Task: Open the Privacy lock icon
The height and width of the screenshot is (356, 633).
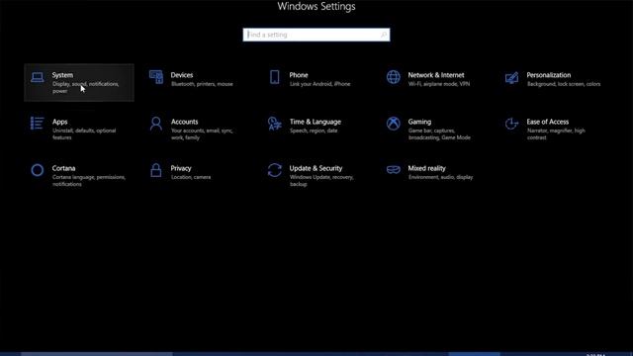Action: coord(156,170)
